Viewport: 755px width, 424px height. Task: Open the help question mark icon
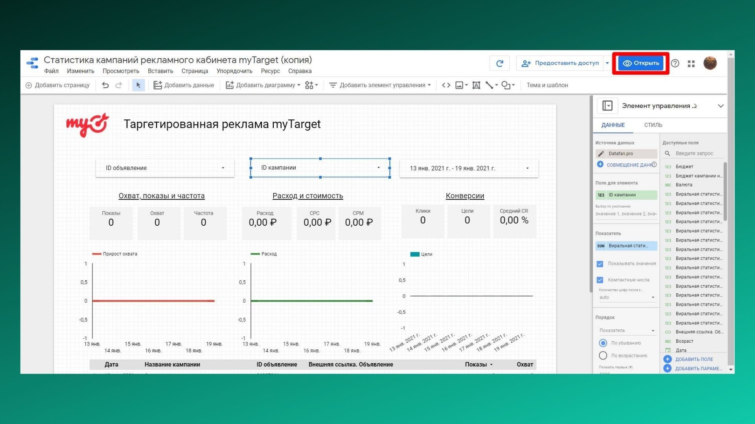[675, 63]
